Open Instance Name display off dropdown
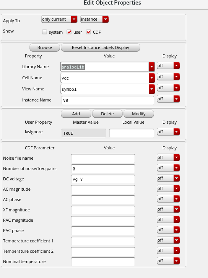 pos(168,99)
